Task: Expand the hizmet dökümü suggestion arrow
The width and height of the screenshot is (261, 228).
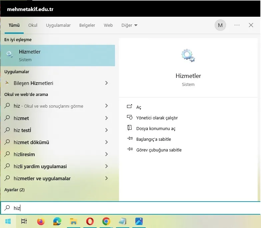Action: pos(107,142)
